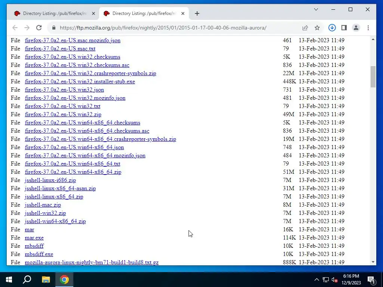Show hidden system tray icons
This screenshot has height=287, width=383.
click(x=316, y=280)
